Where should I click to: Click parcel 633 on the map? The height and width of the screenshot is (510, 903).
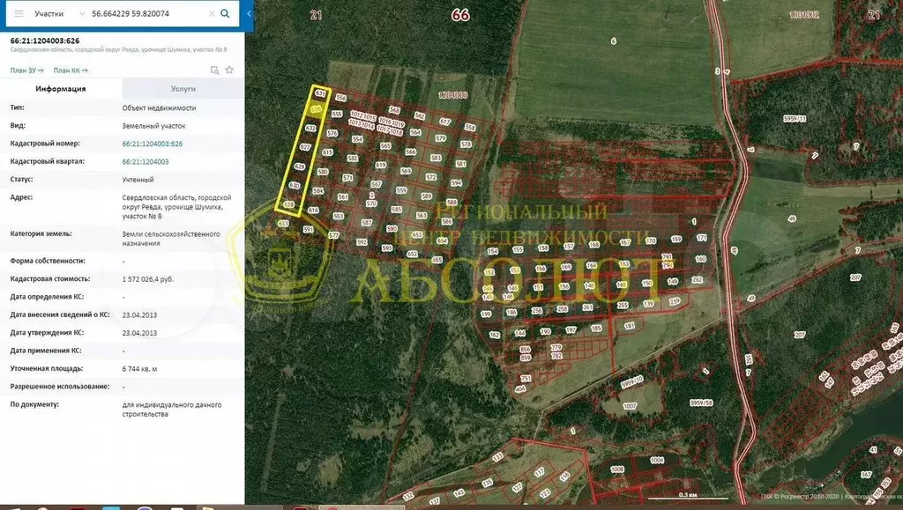point(283,223)
